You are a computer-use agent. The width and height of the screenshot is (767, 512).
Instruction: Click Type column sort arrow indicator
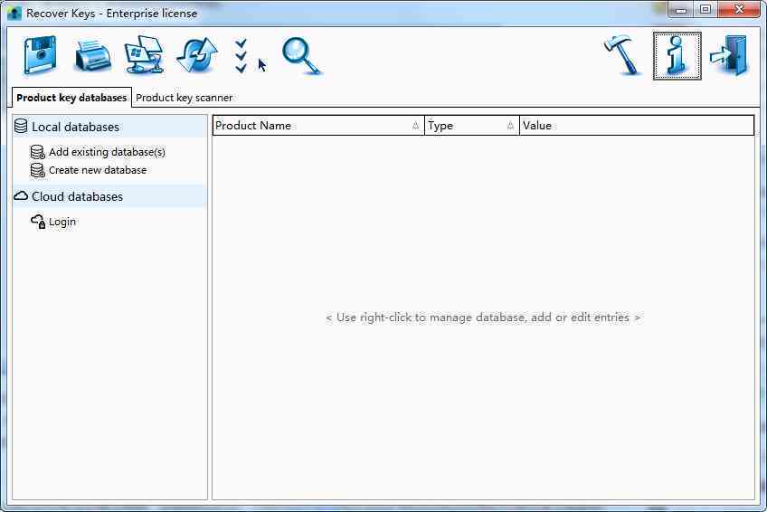[510, 126]
